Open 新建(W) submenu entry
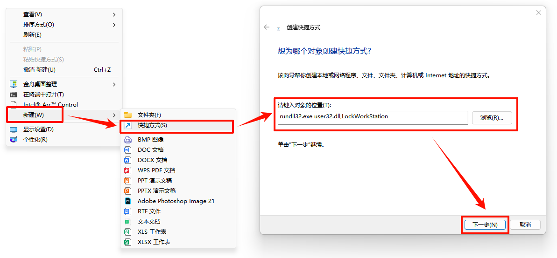This screenshot has height=258, width=557. point(64,115)
